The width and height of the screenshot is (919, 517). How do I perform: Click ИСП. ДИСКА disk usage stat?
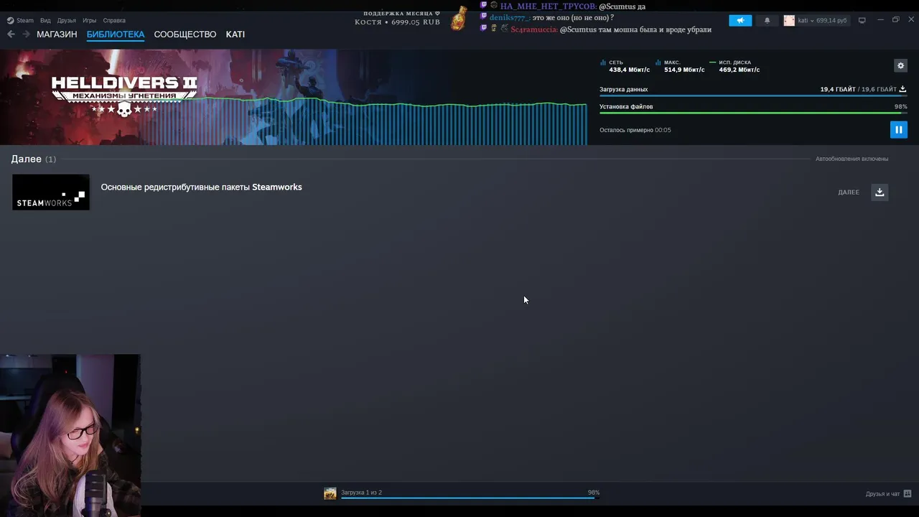coord(734,66)
